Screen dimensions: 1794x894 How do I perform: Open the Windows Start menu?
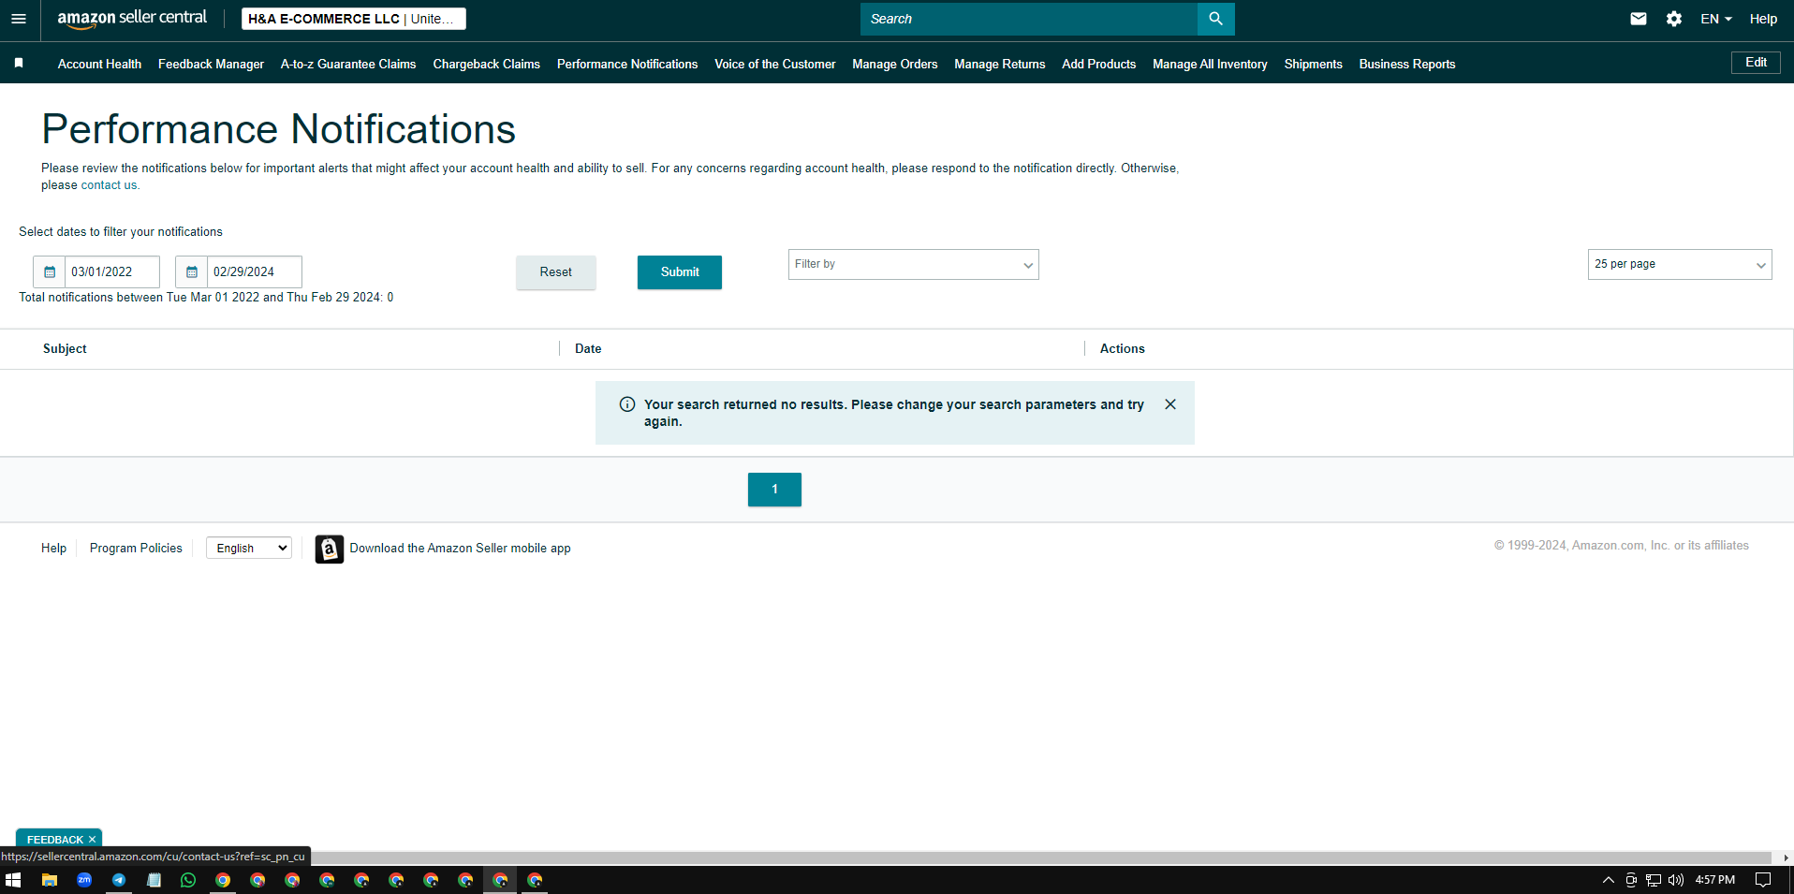point(13,880)
